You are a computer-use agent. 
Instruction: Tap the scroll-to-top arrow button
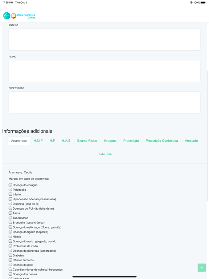pyautogui.click(x=202, y=267)
